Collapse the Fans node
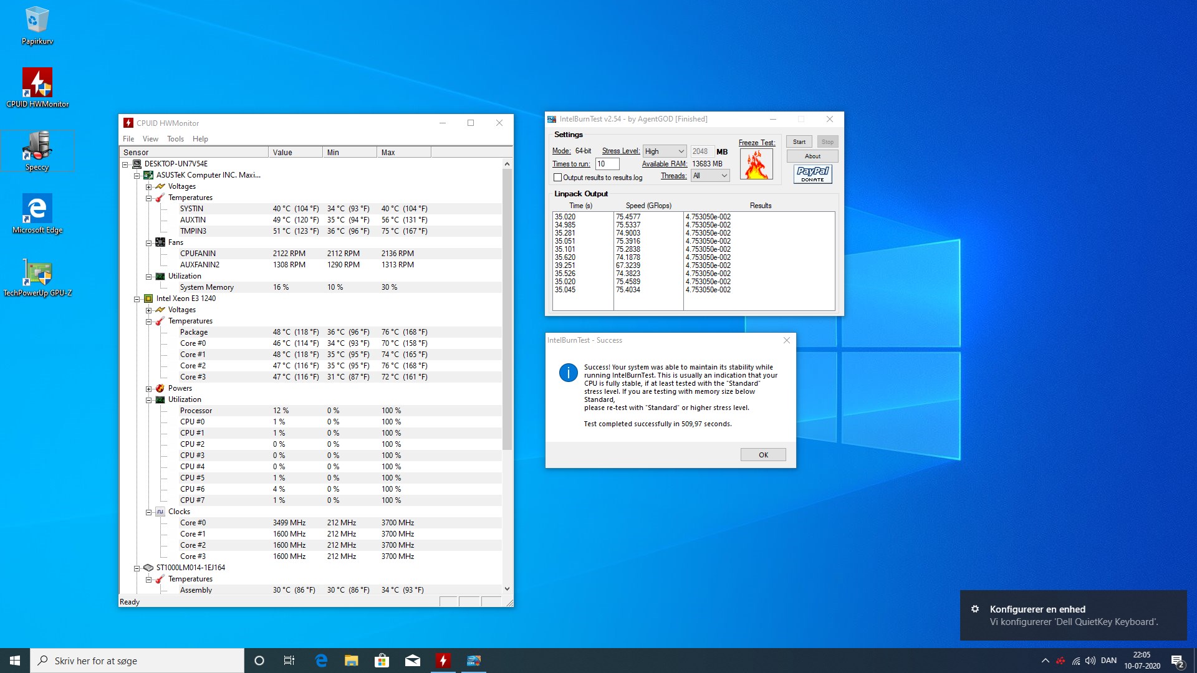Viewport: 1197px width, 673px height. coord(148,243)
